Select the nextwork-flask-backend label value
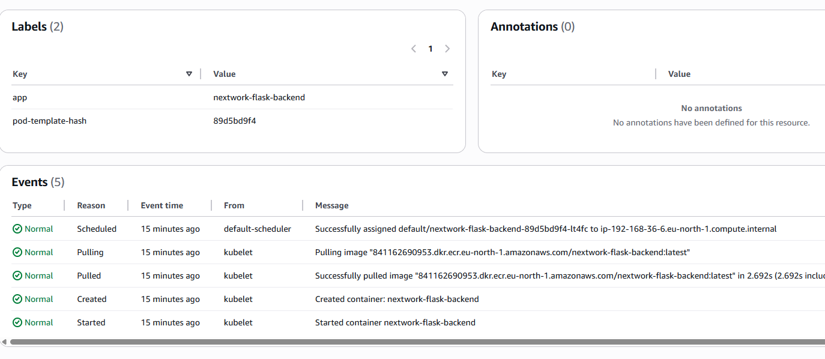Image resolution: width=825 pixels, height=359 pixels. point(259,97)
